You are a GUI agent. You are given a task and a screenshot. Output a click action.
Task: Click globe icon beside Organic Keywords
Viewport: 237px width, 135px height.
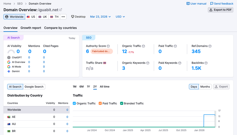[x=148, y=63]
